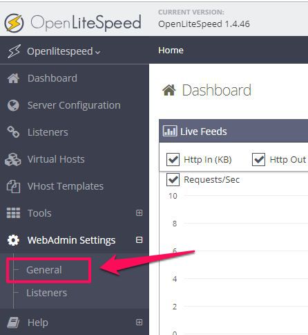The width and height of the screenshot is (308, 335).
Task: Click the chart axis value 2
Action: point(175,307)
